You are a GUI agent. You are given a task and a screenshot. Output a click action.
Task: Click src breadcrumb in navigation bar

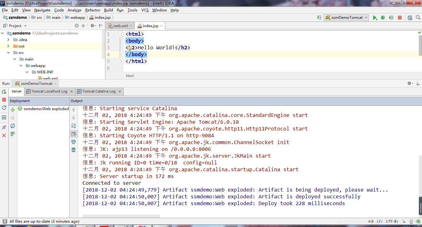coord(36,18)
